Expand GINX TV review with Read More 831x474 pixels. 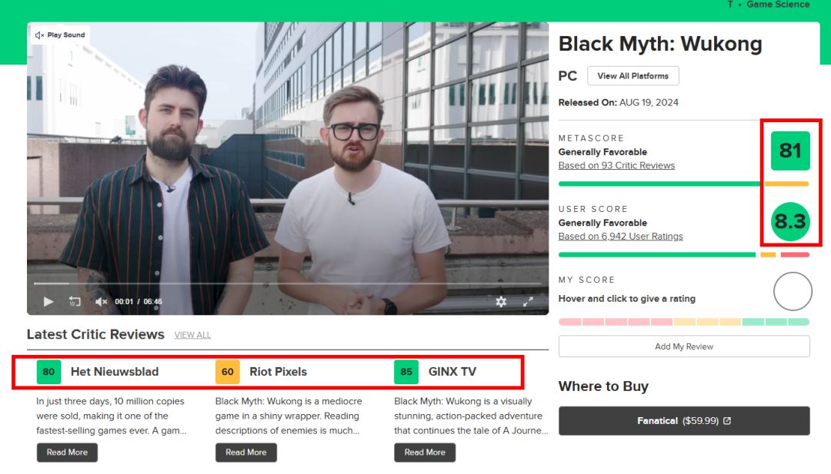[x=425, y=452]
